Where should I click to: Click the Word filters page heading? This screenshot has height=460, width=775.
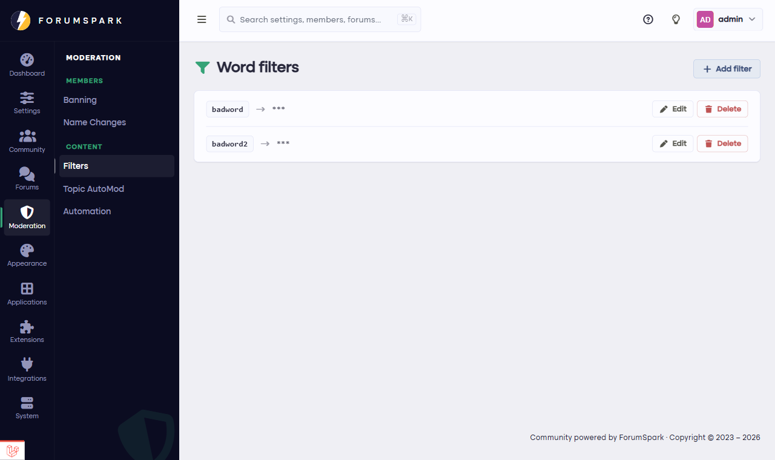[x=258, y=67]
